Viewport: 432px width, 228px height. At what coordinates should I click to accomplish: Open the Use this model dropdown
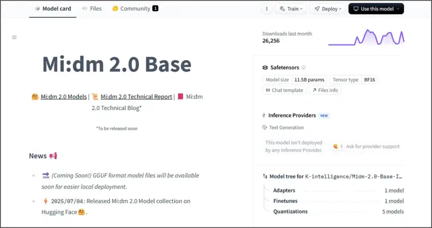376,9
